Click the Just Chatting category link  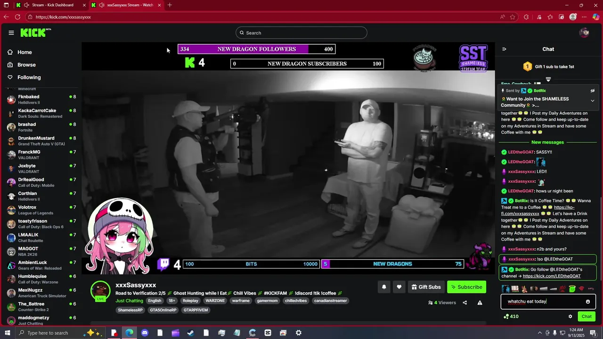coord(129,301)
